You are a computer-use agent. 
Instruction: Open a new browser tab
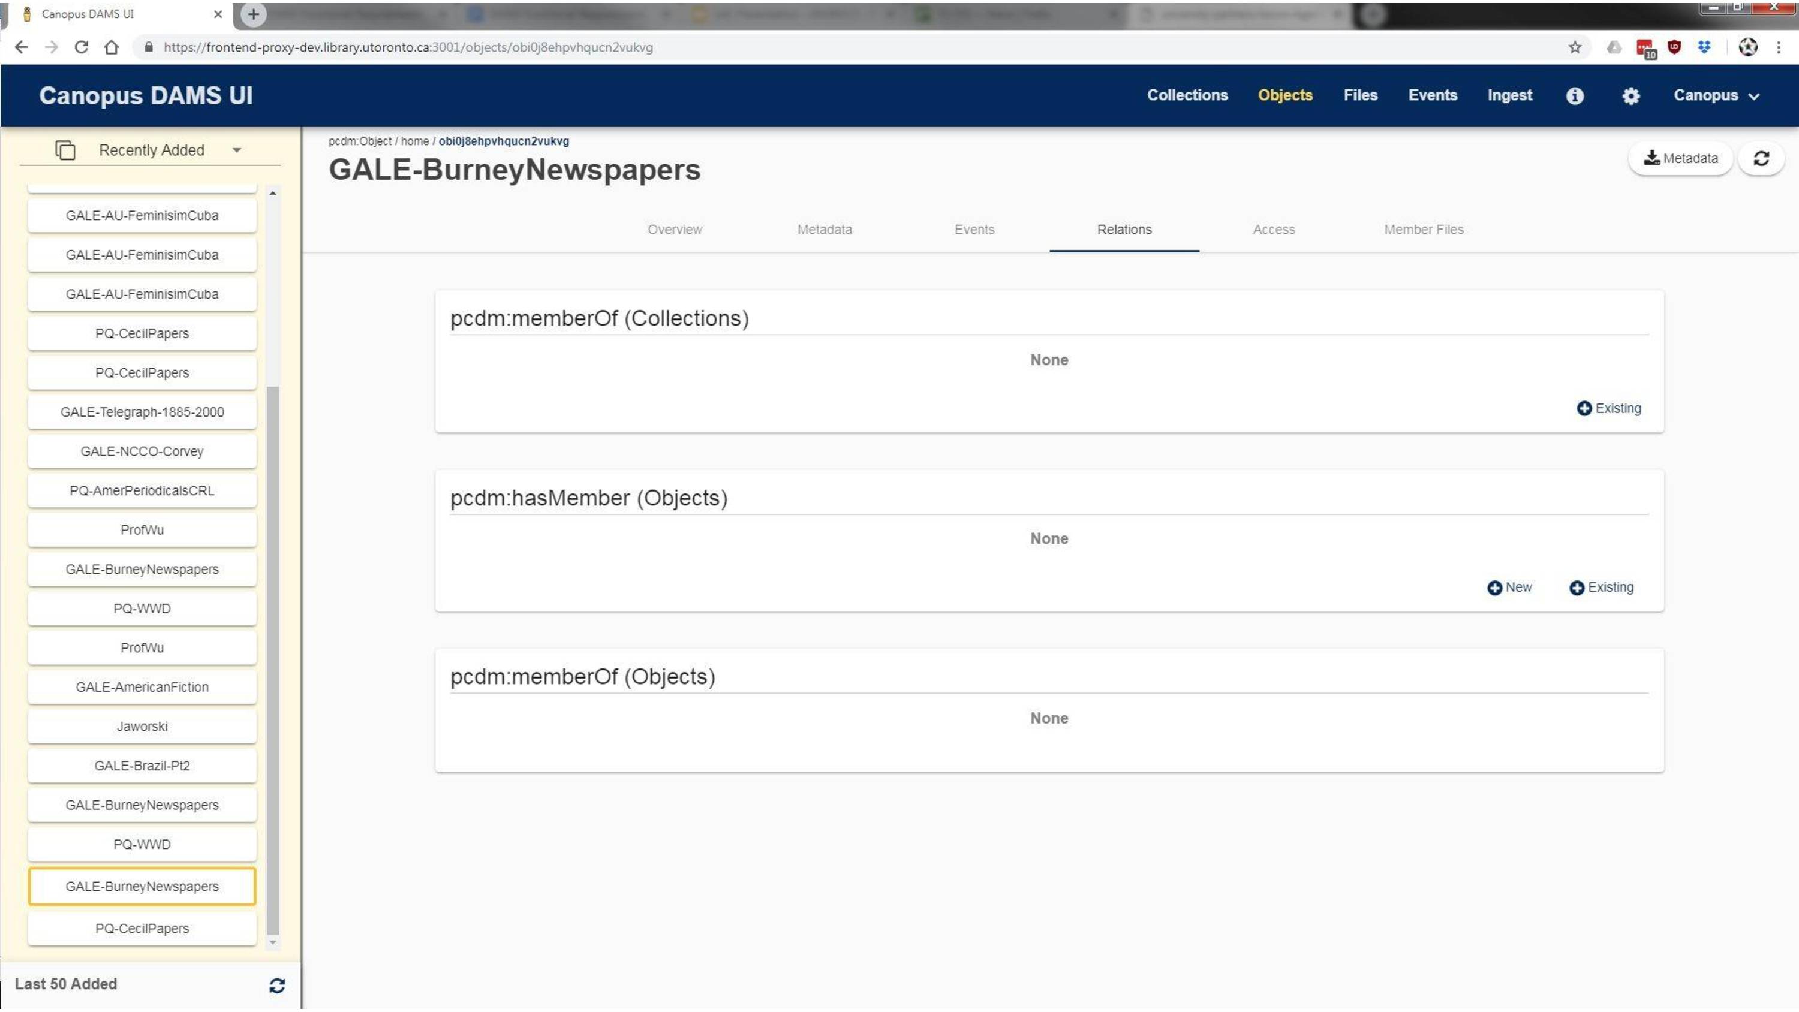pyautogui.click(x=254, y=14)
